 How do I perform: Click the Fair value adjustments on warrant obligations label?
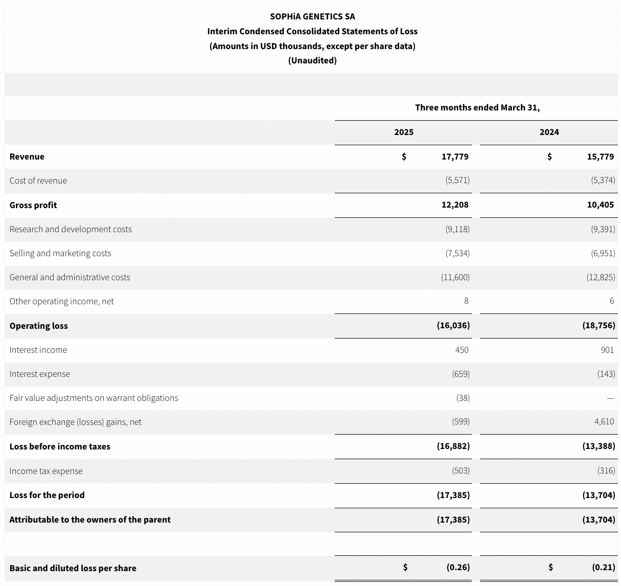pos(94,398)
